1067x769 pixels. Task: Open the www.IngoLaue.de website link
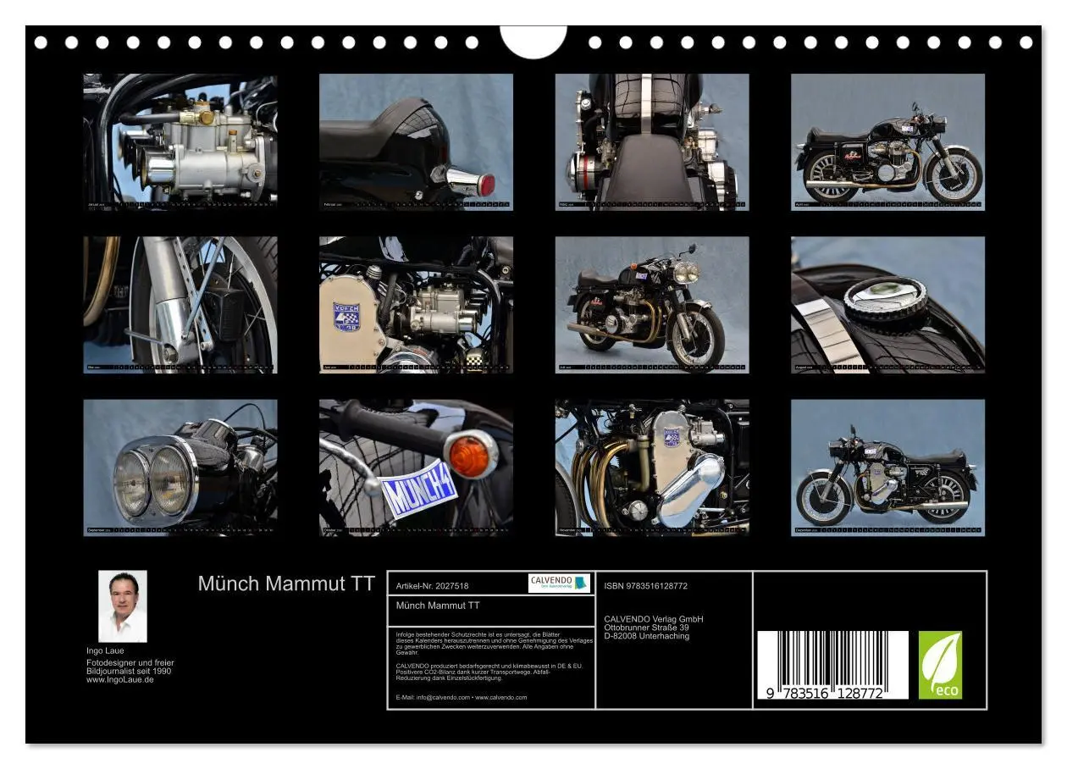point(119,679)
